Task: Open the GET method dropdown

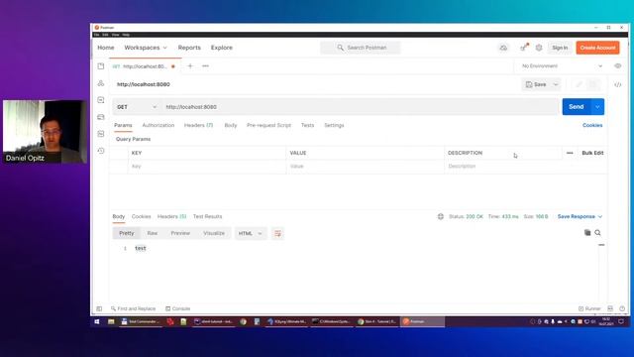Action: pyautogui.click(x=137, y=107)
